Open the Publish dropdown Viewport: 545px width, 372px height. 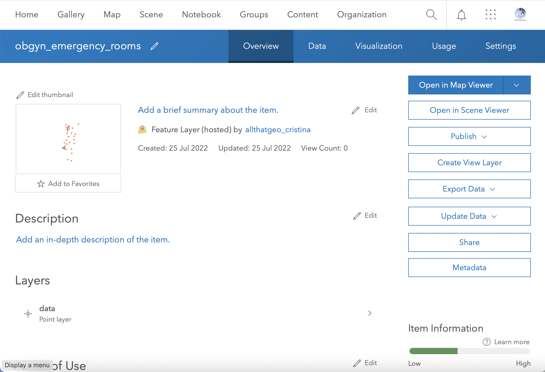click(x=469, y=136)
